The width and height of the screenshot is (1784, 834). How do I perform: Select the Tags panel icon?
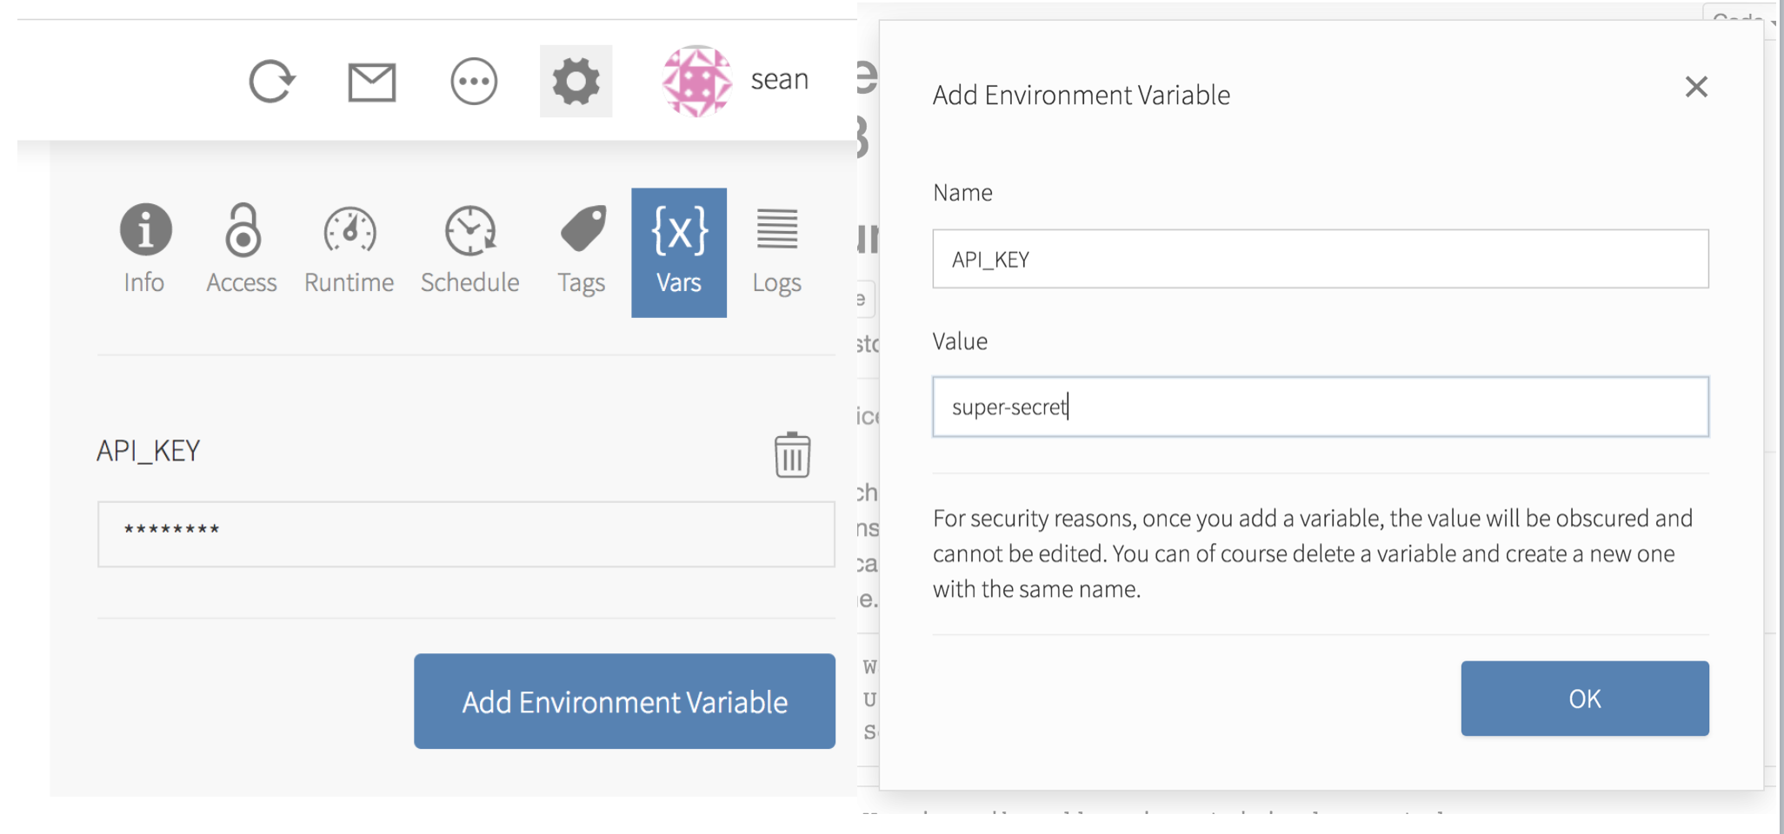[581, 248]
